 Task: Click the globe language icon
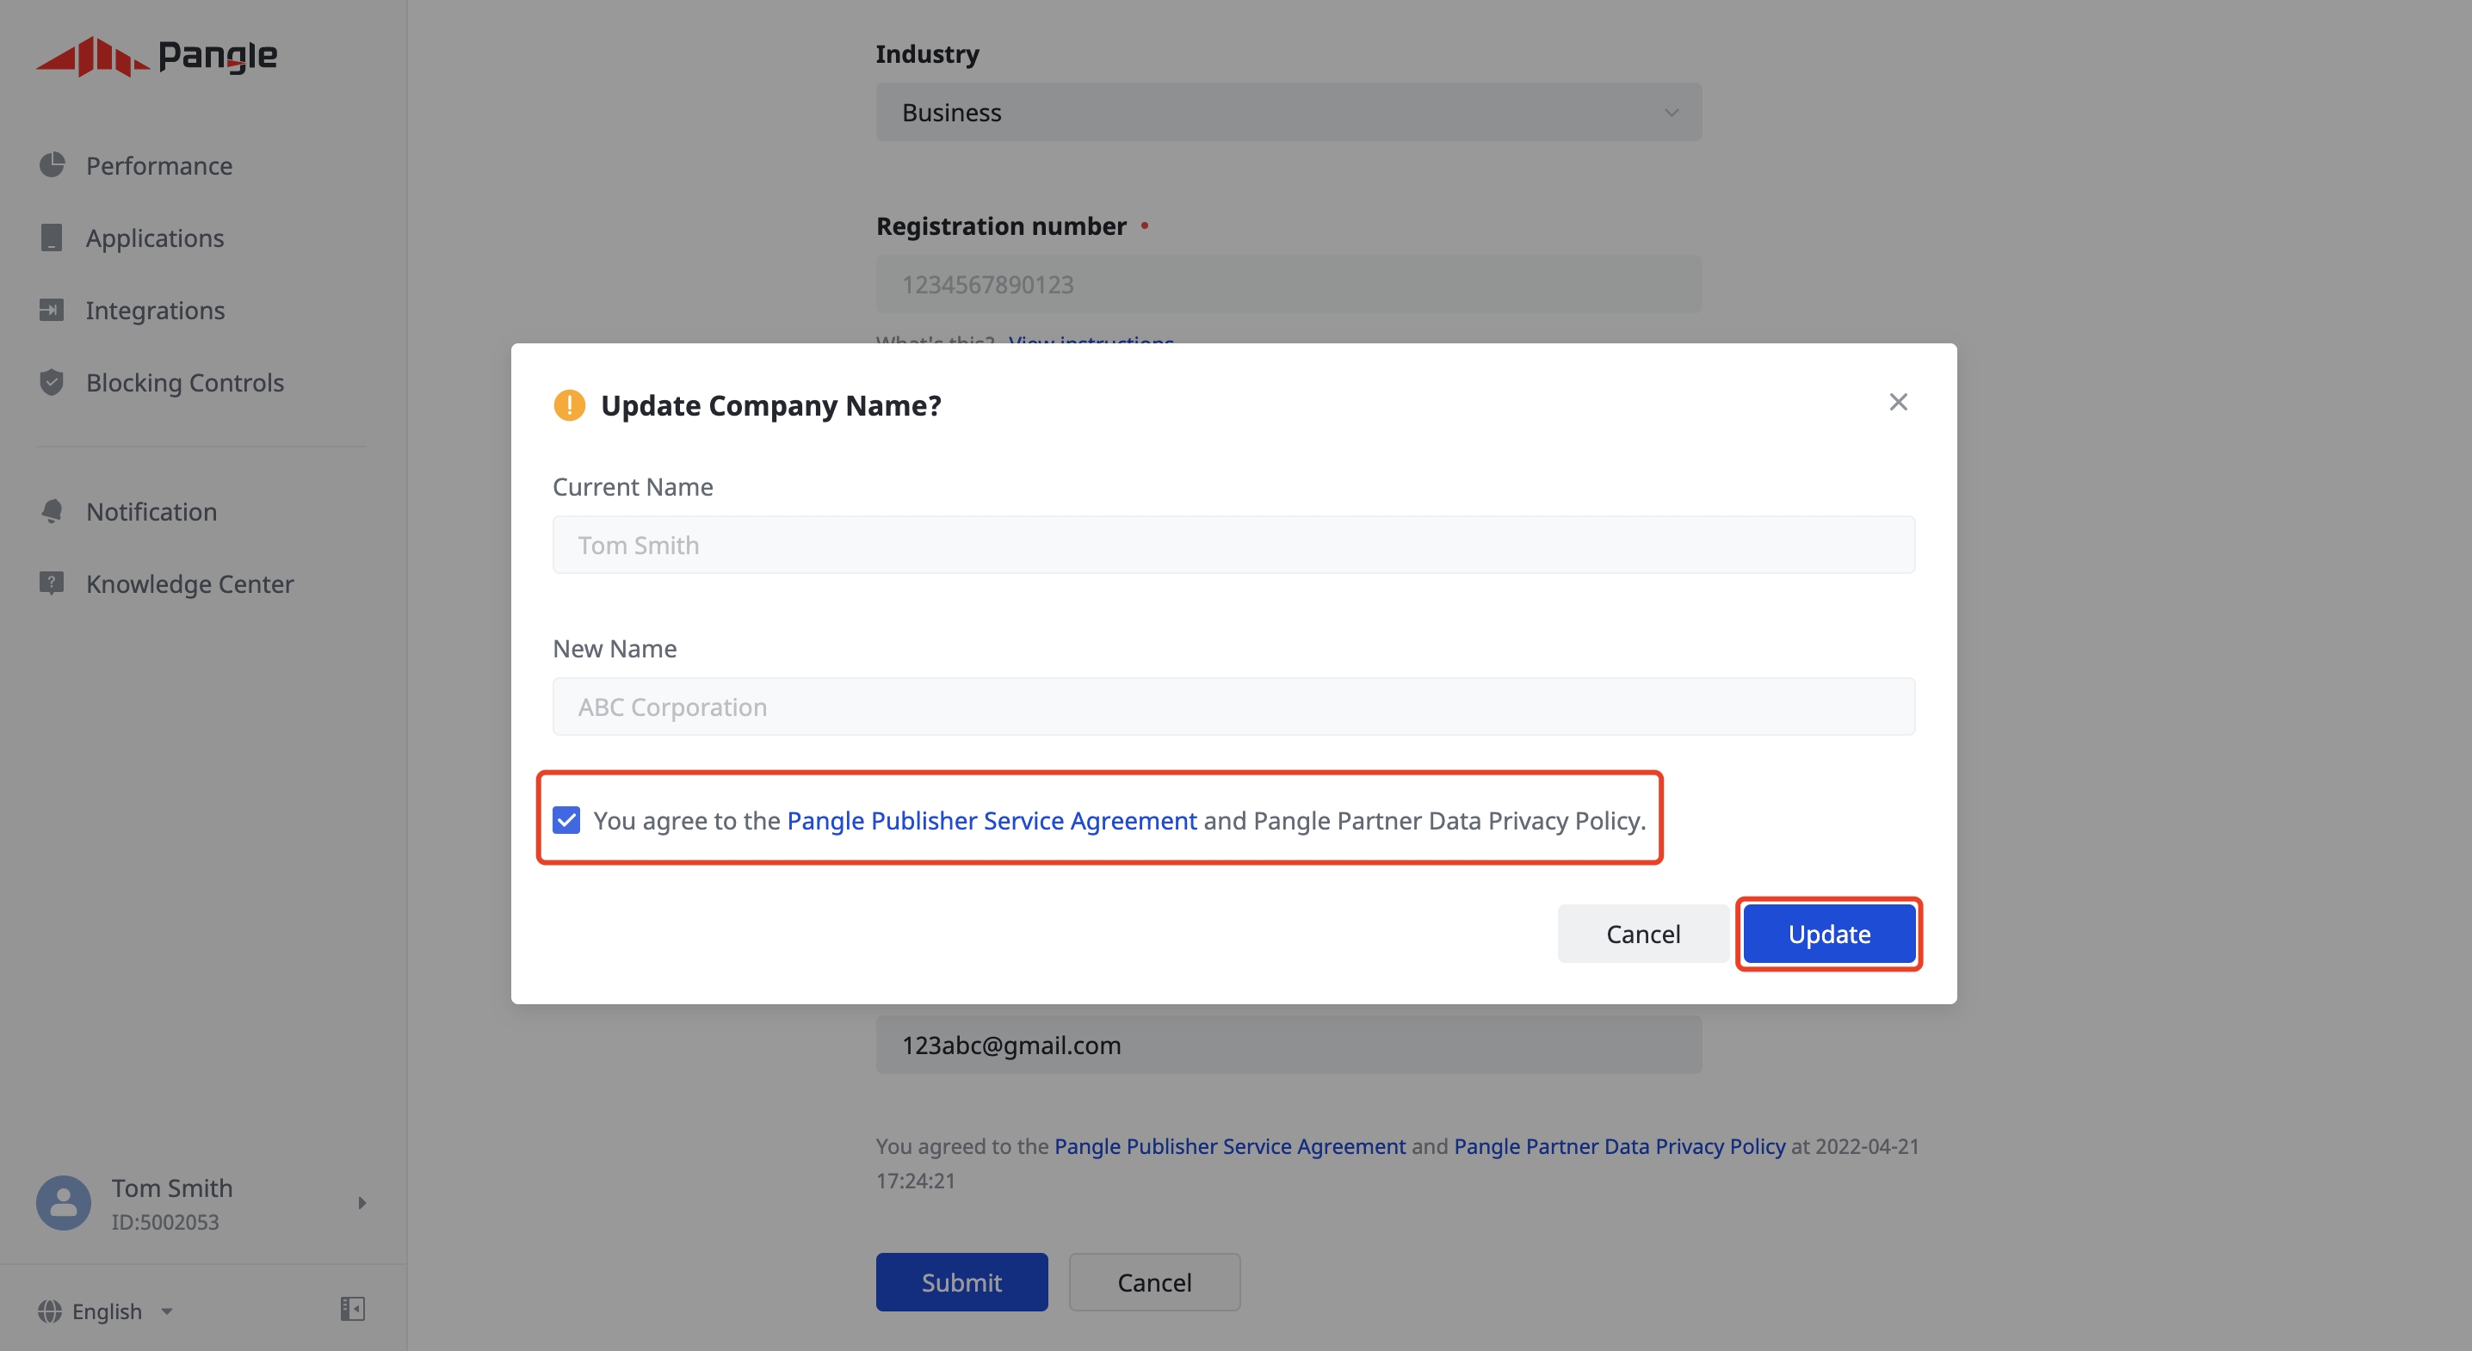(50, 1311)
